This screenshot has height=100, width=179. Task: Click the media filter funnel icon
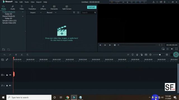74,12
